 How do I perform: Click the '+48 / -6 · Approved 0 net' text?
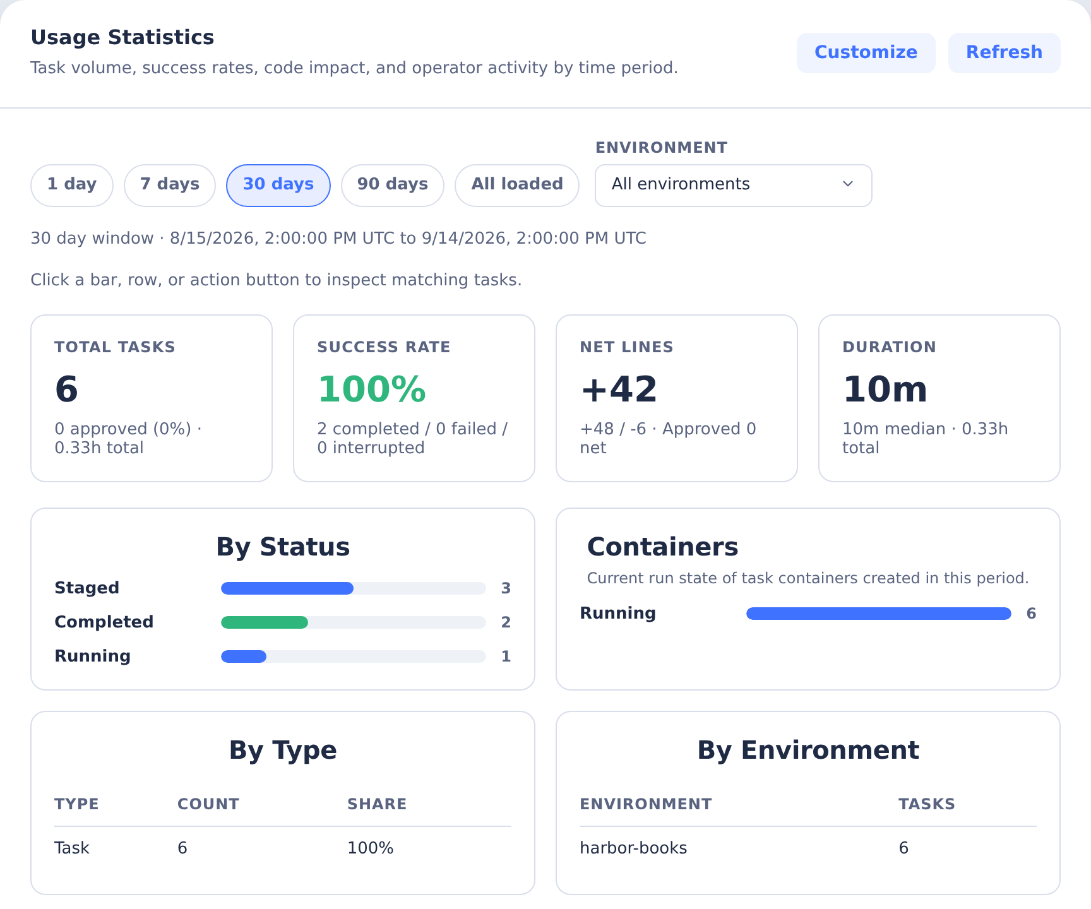pos(668,438)
